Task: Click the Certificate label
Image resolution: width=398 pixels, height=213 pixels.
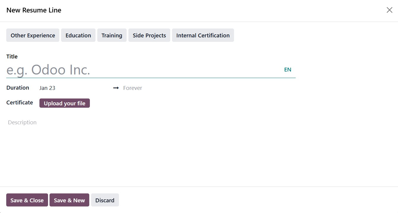Action: 20,103
